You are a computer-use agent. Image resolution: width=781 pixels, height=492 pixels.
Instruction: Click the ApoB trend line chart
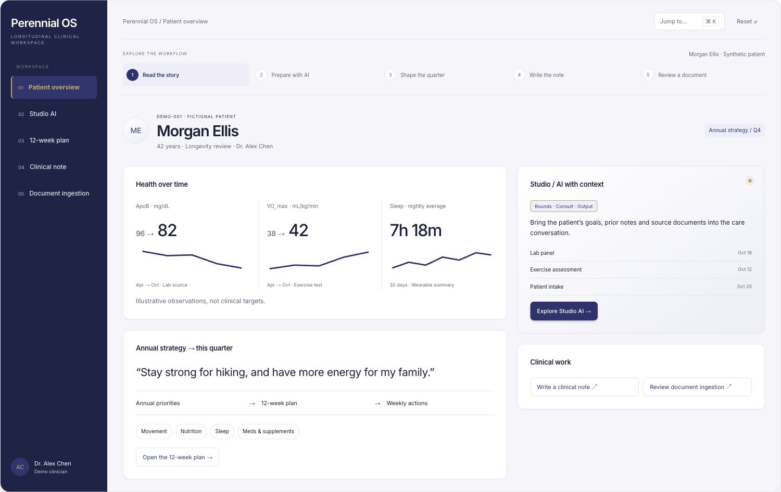click(x=192, y=260)
